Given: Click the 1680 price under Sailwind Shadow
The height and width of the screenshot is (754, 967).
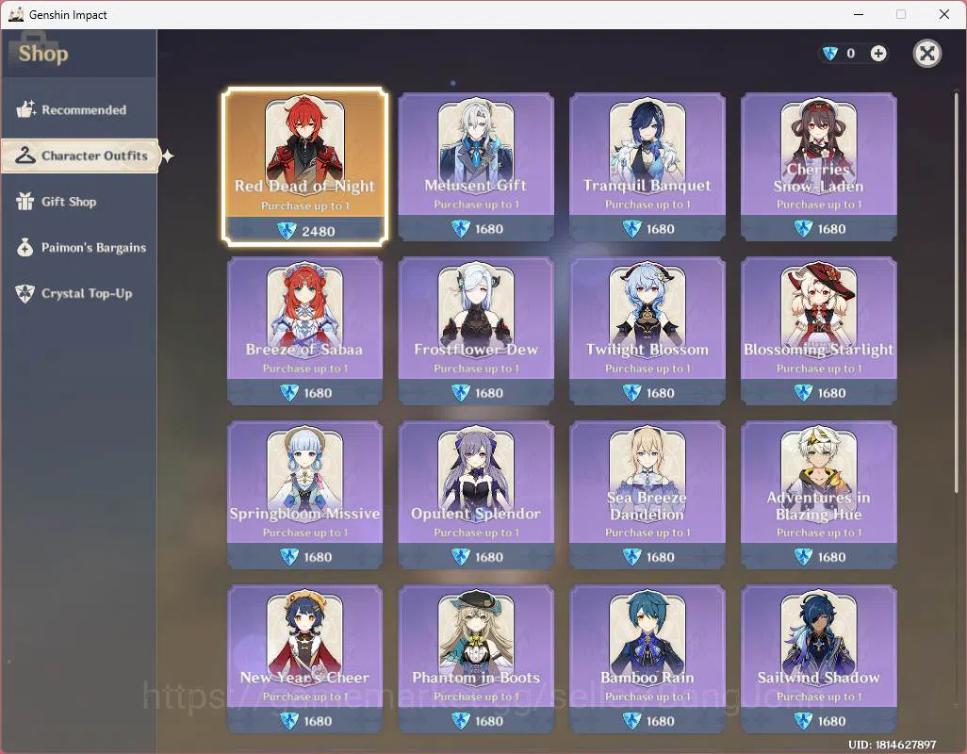Looking at the screenshot, I should pos(832,721).
